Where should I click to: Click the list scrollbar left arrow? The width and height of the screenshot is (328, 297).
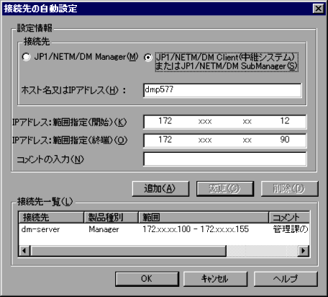(24, 251)
